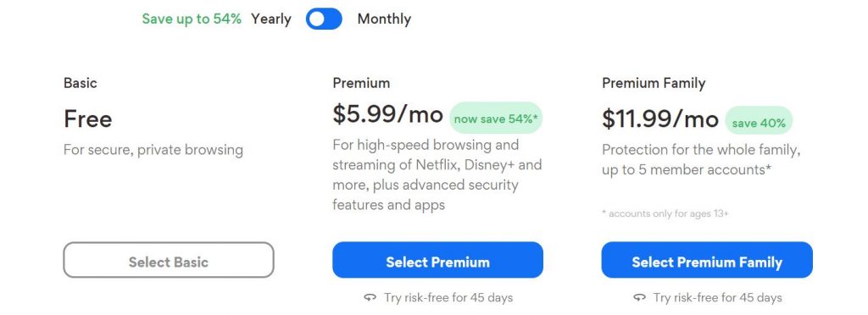Click the Premium plan heading
The image size is (868, 315).
(x=361, y=83)
